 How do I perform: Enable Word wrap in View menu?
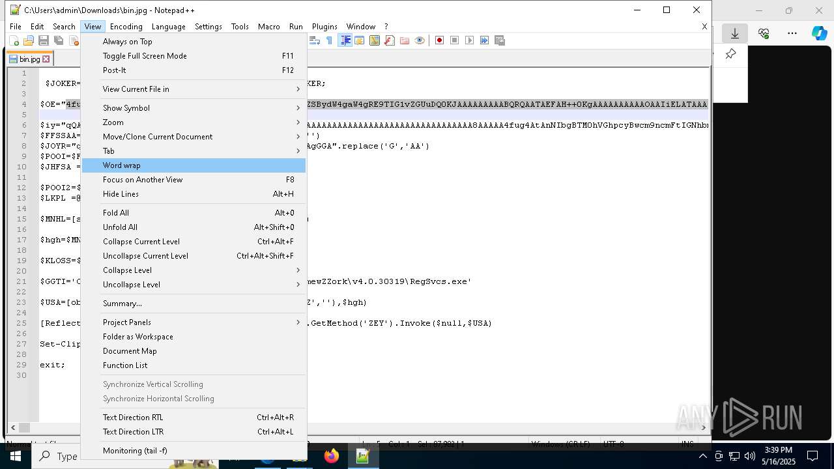pos(194,165)
